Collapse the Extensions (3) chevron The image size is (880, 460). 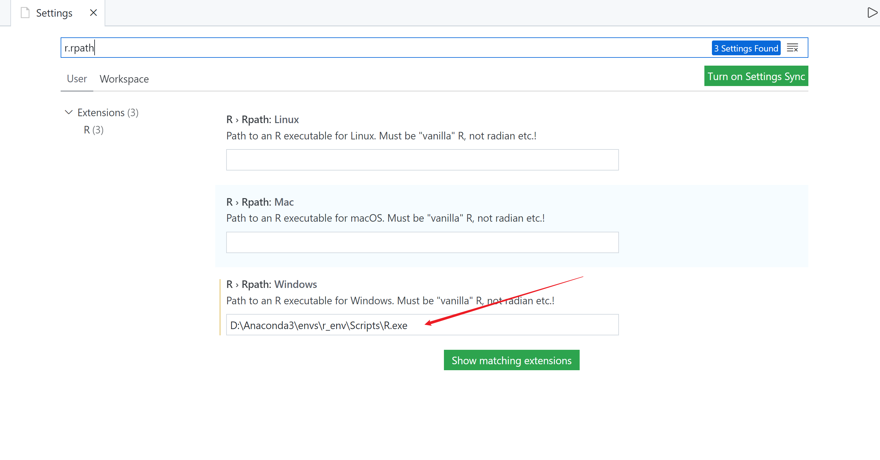point(69,112)
